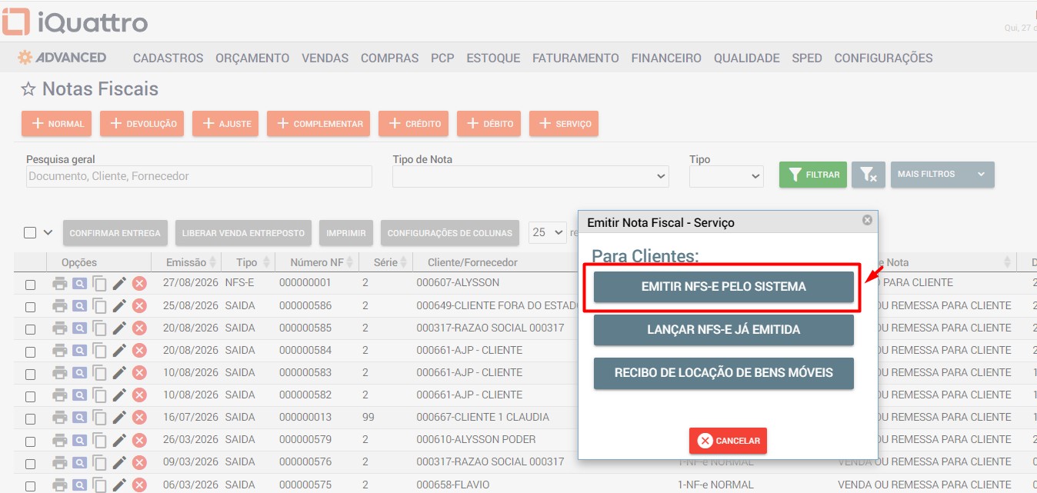Screen dimensions: 1037x493
Task: Create a new Serviço note
Action: pos(564,124)
